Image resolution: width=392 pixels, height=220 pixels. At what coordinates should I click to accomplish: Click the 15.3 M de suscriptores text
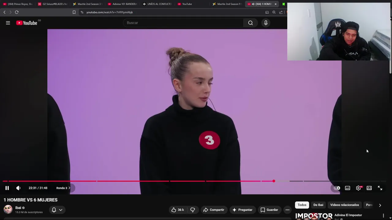coord(29,212)
